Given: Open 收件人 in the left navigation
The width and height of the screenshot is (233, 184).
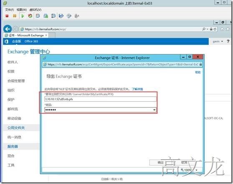Looking at the screenshot, I should [13, 62].
